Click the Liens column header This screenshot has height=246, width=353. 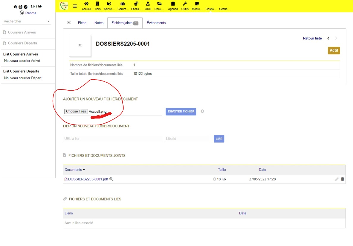click(x=69, y=213)
